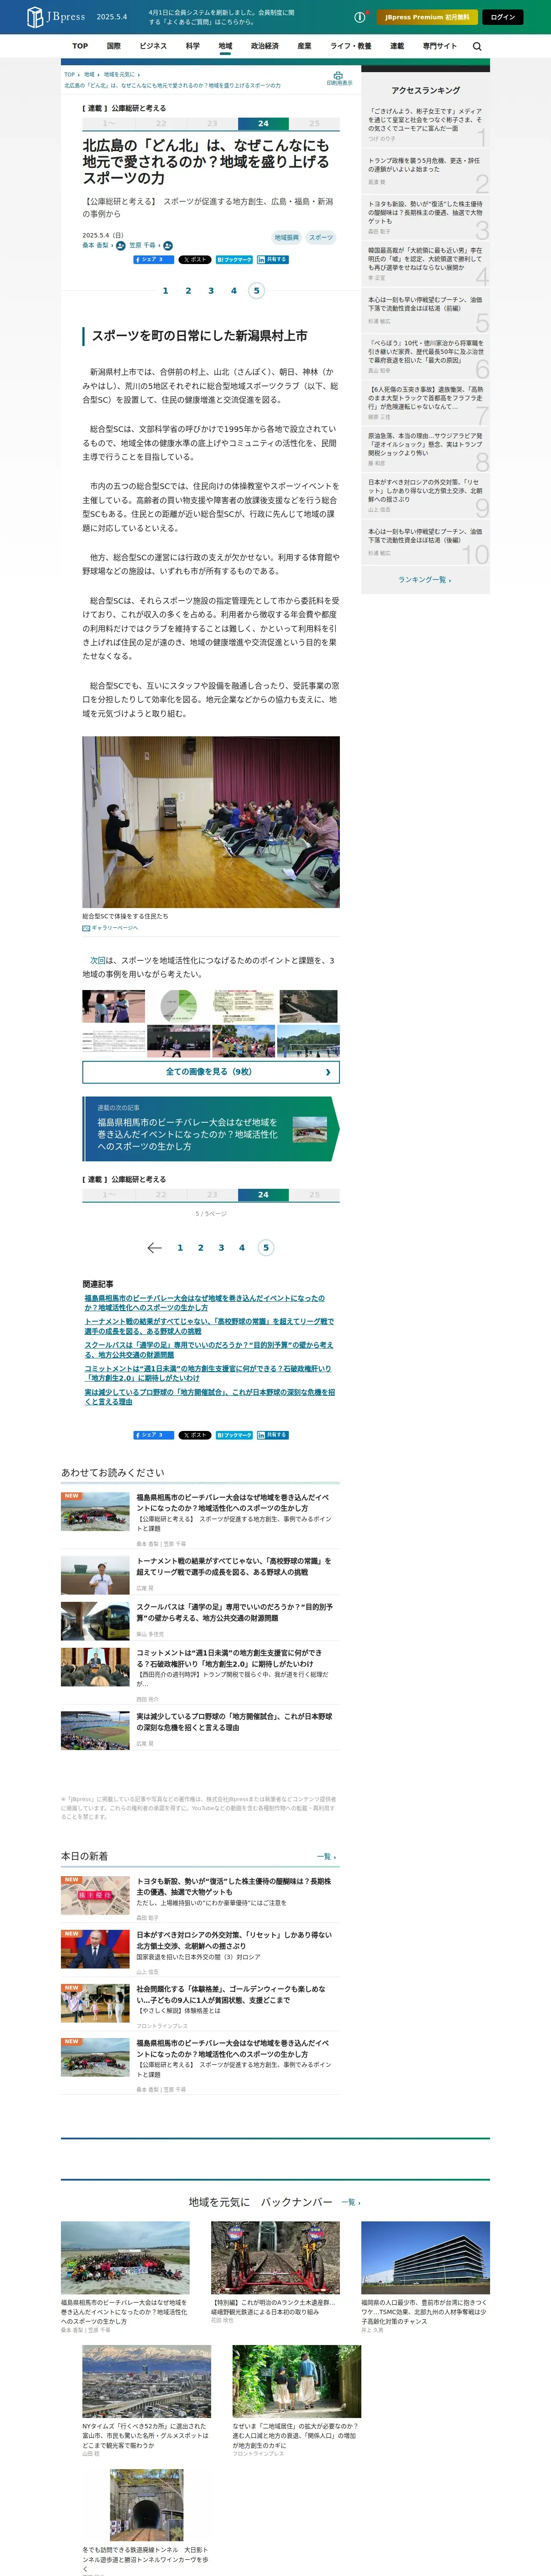Screen dimensions: 551x2576
Task: Click the 印刷用表示 printer icon
Action: click(339, 78)
